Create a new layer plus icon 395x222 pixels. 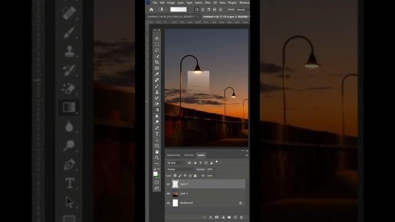pyautogui.click(x=235, y=217)
